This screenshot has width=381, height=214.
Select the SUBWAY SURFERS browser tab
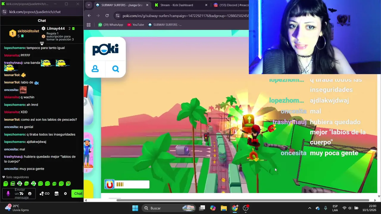pos(121,5)
